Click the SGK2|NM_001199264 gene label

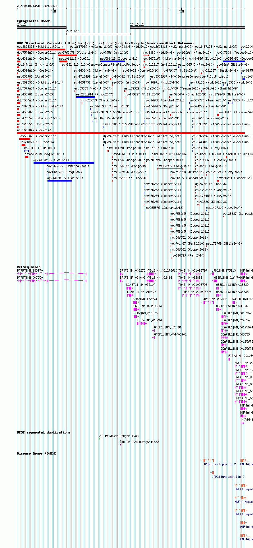pyautogui.click(x=148, y=306)
